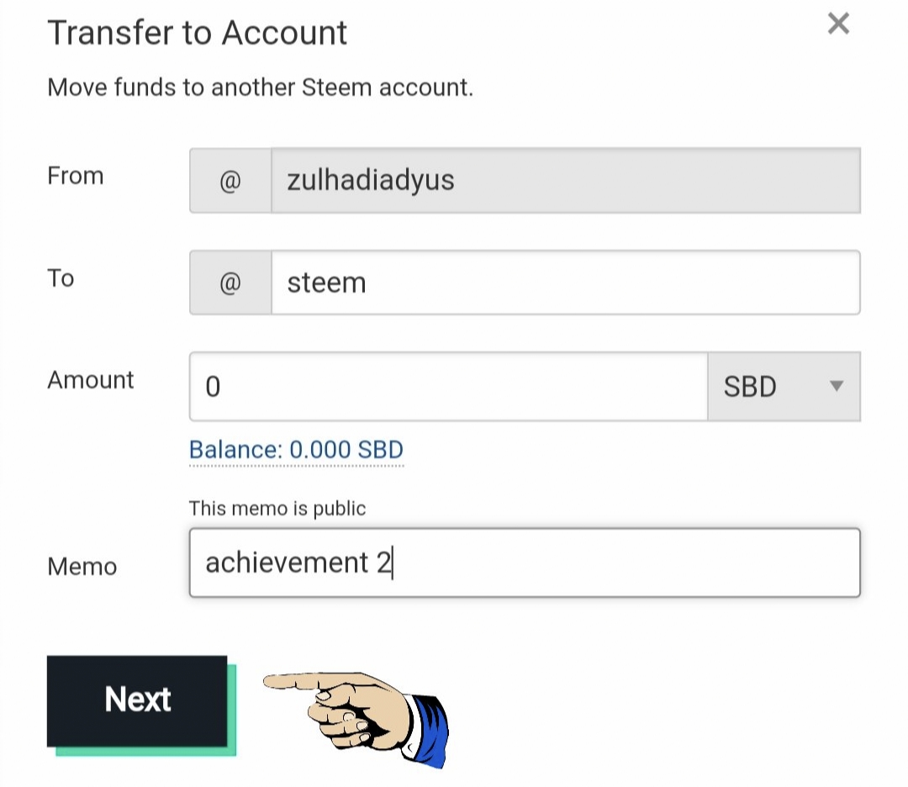Viewport: 908px width, 787px height.
Task: Click the Balance: 0.000 SBD link
Action: [x=296, y=450]
